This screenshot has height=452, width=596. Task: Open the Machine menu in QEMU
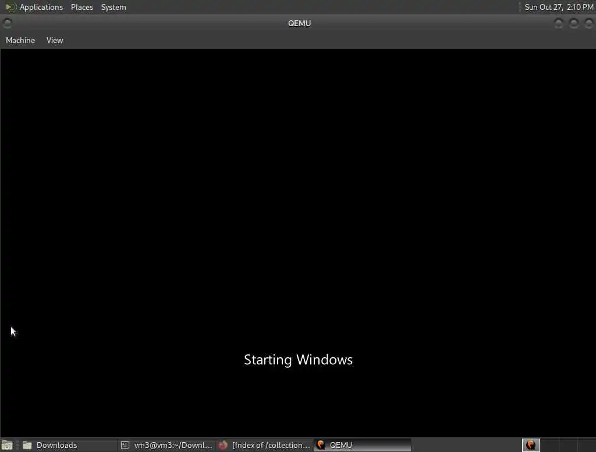[20, 40]
